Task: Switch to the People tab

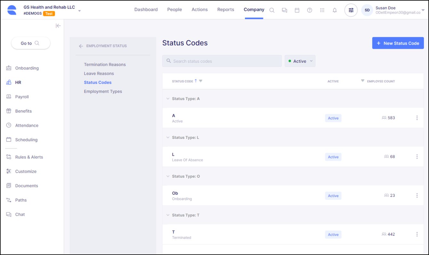Action: pos(174,9)
